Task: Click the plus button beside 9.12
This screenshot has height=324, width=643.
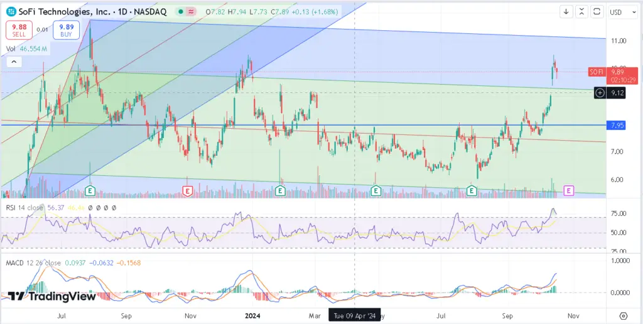Action: [600, 93]
